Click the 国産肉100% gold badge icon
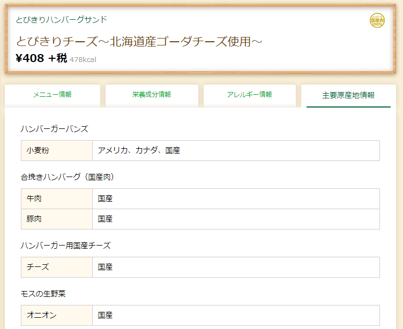 pos(377,20)
